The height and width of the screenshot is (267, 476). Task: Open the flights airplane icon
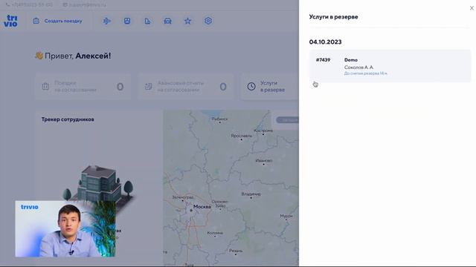click(106, 21)
